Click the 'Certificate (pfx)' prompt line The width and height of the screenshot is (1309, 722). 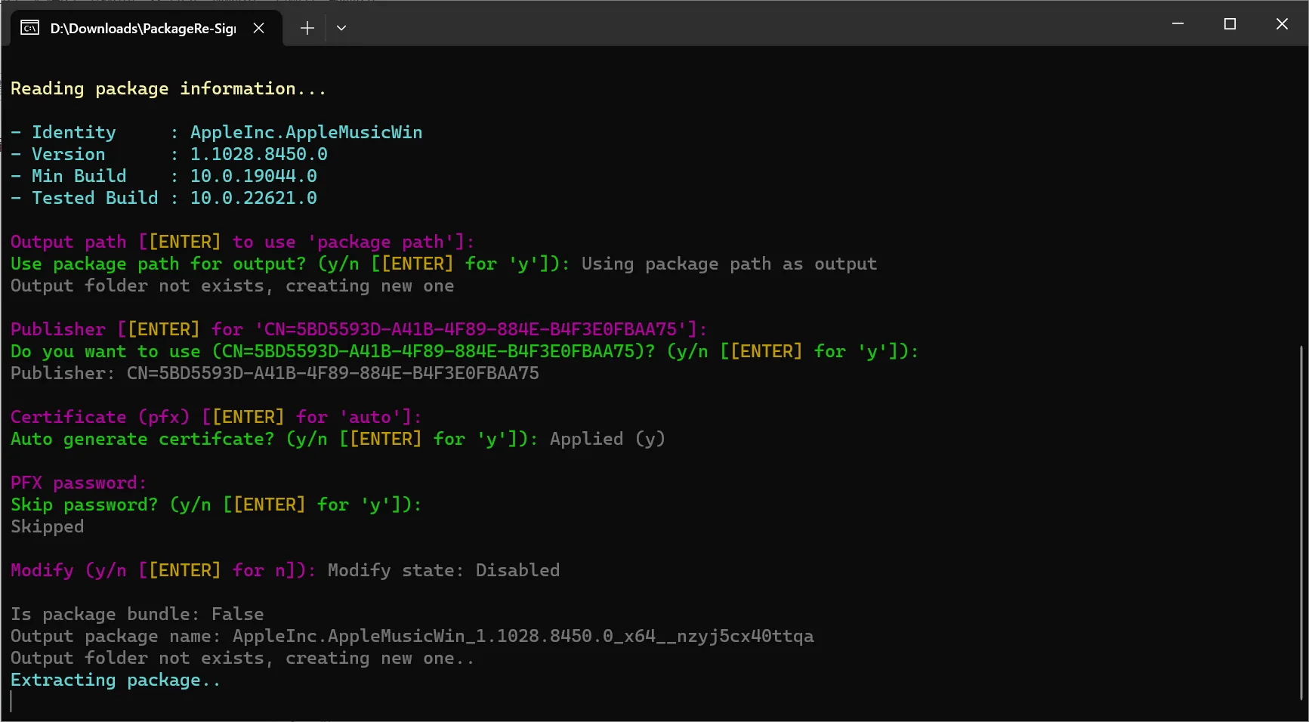[216, 417]
